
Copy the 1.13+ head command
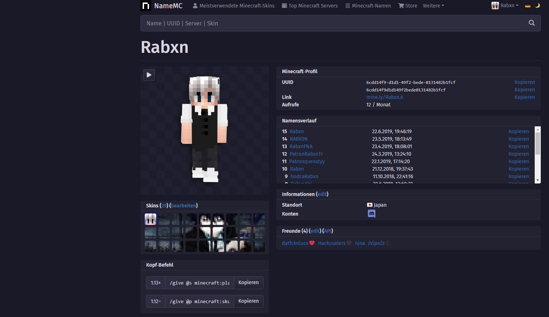pos(248,283)
